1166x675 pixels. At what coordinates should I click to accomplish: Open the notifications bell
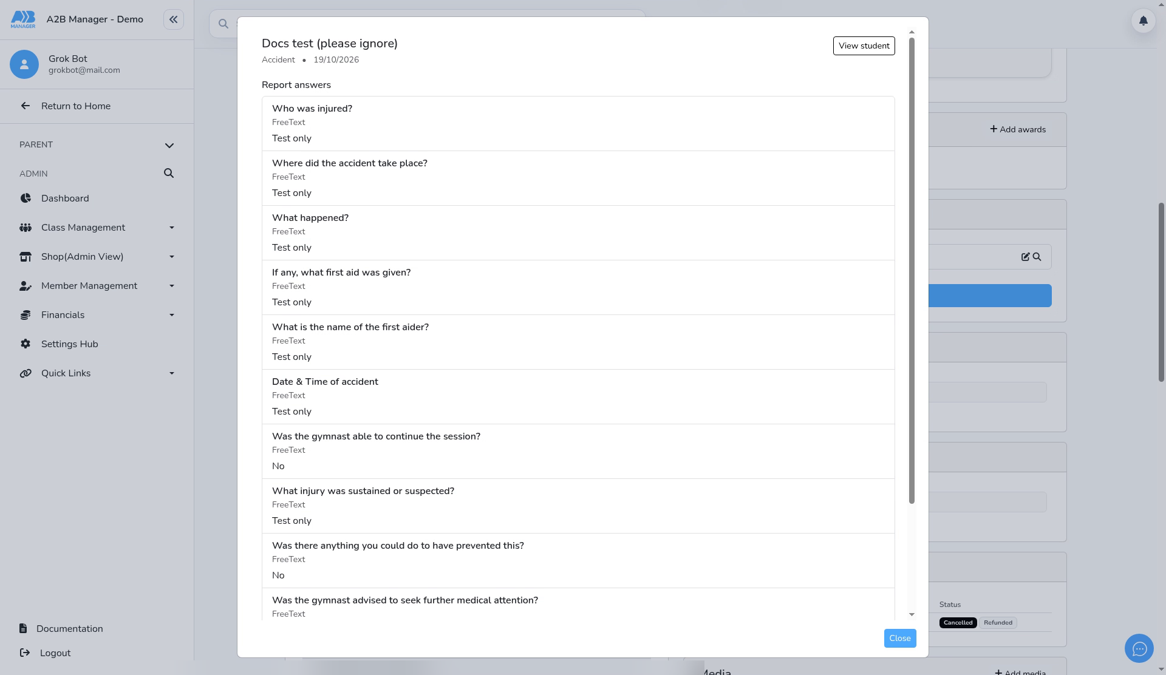coord(1143,21)
